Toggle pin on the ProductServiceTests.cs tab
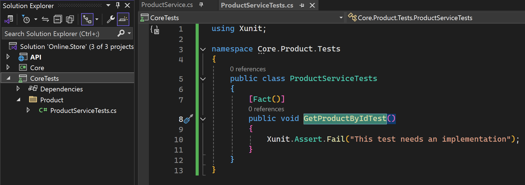This screenshot has width=525, height=185. (302, 5)
